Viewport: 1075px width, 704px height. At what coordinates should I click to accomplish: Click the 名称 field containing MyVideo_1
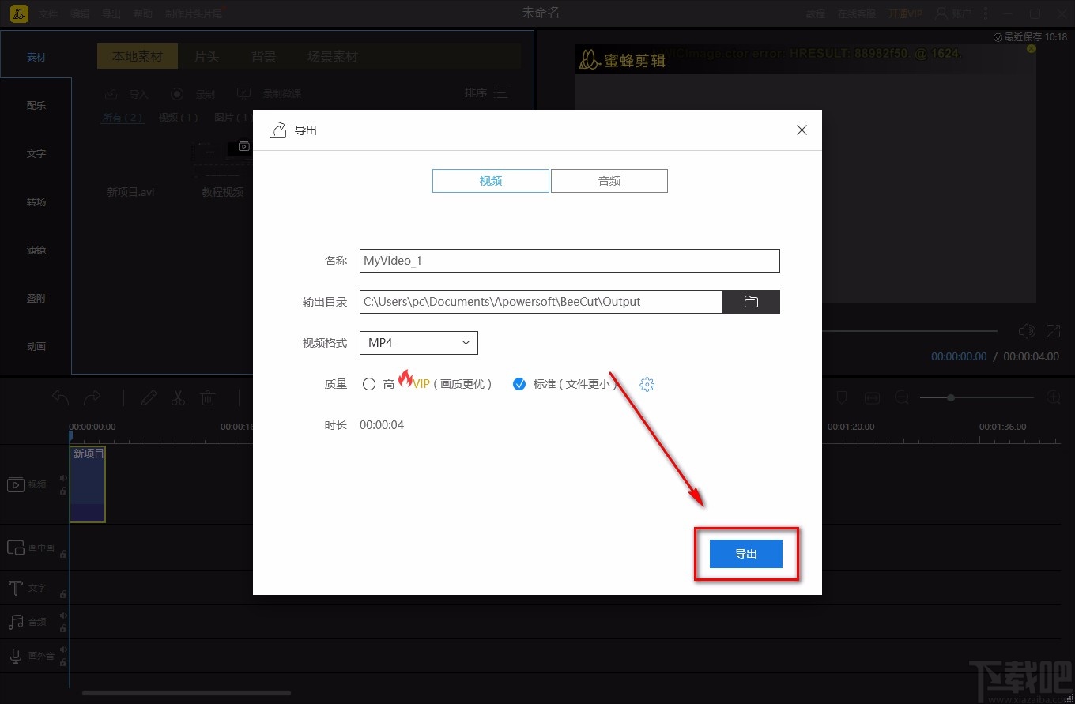coord(570,261)
